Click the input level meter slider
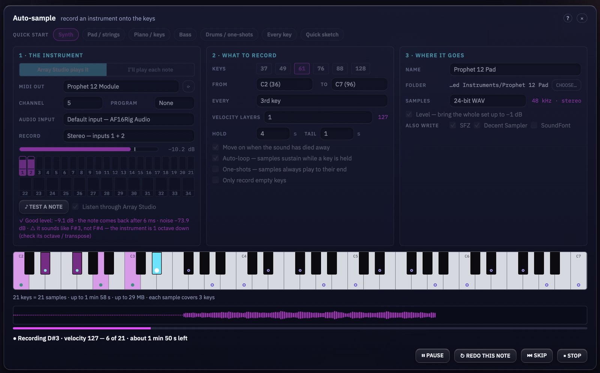Image resolution: width=600 pixels, height=373 pixels. 88,149
